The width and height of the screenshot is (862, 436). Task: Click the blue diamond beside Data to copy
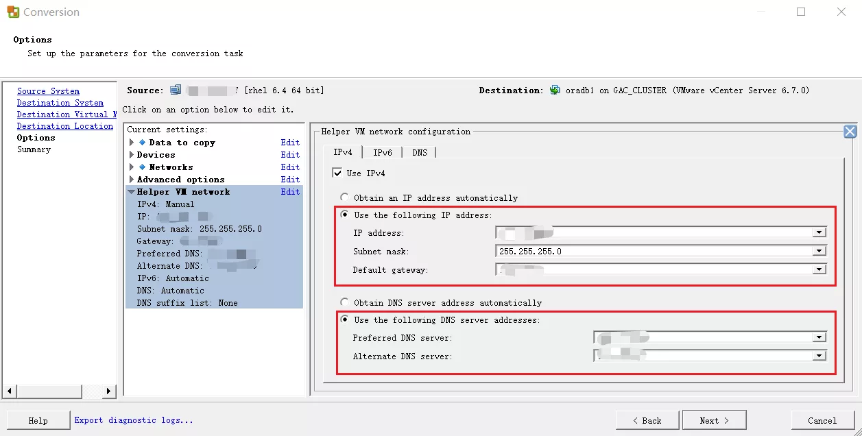click(x=143, y=143)
